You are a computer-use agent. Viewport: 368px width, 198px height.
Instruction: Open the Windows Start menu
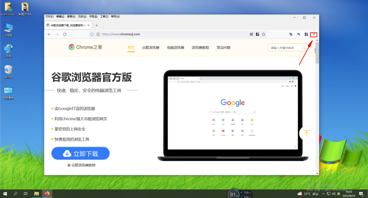coord(5,194)
